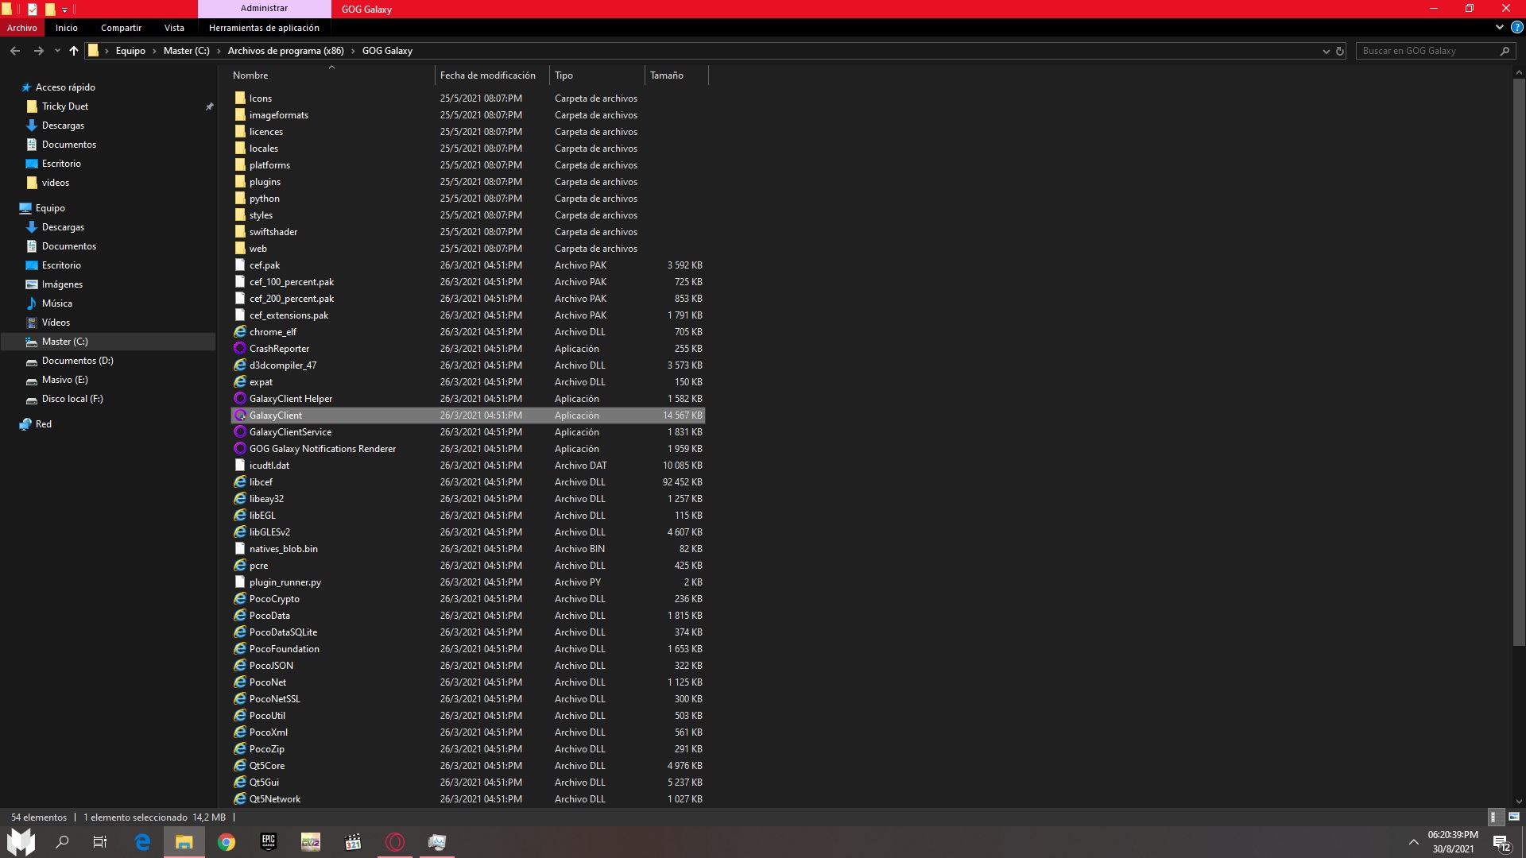1526x858 pixels.
Task: Expand the chevron after Equipo breadcrumb
Action: point(155,51)
